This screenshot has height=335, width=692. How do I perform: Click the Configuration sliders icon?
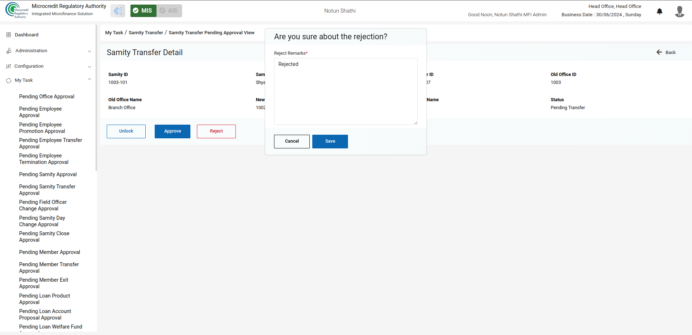pyautogui.click(x=9, y=66)
